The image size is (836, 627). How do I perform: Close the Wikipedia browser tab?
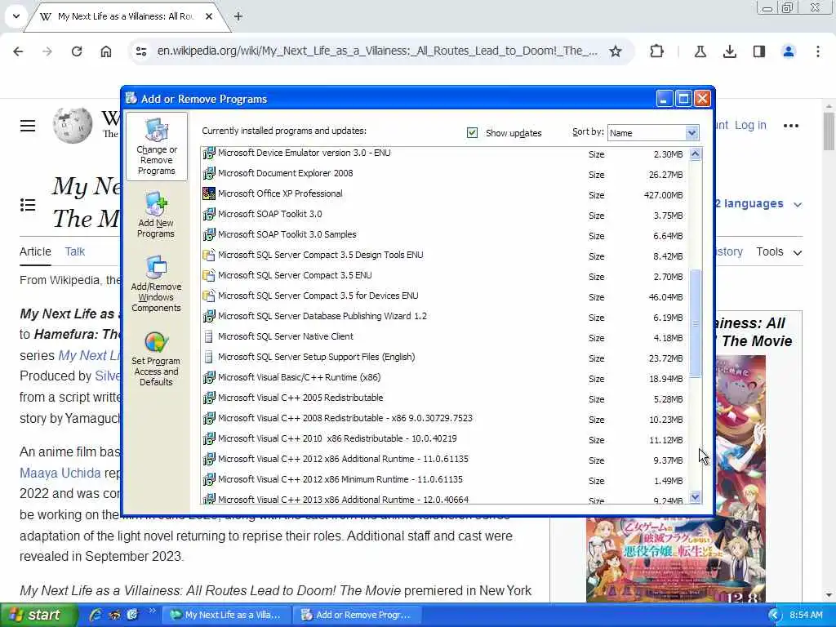pyautogui.click(x=209, y=16)
